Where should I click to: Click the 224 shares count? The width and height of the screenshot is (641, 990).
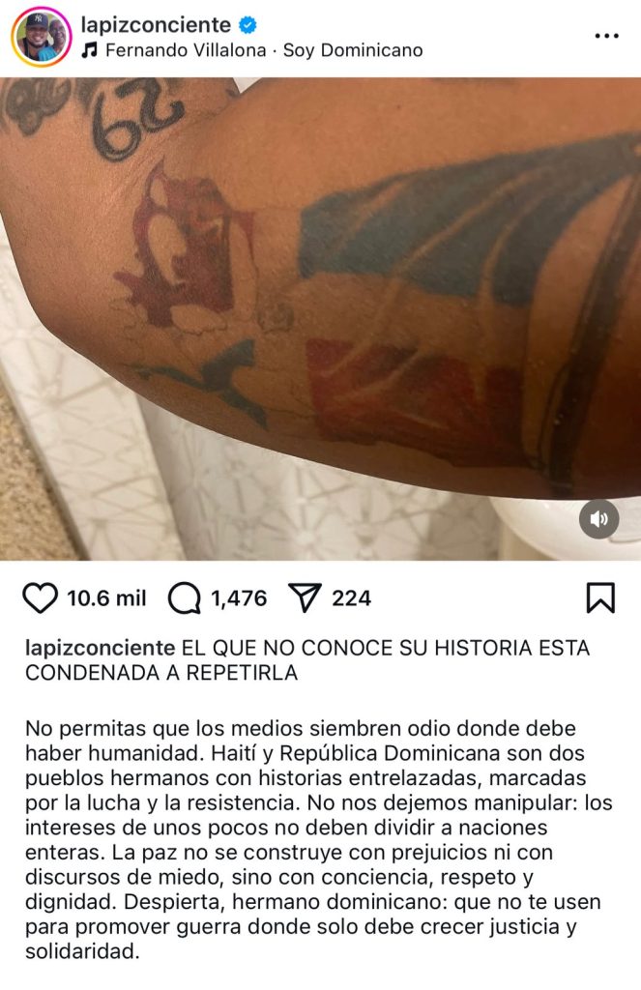(352, 597)
